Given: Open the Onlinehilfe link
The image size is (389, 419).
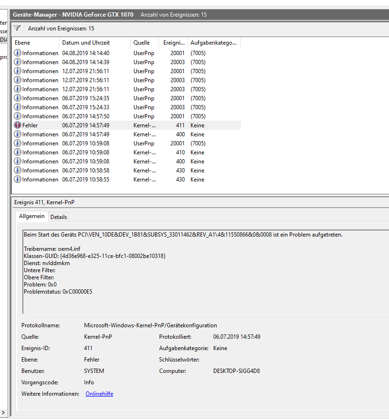Looking at the screenshot, I should pos(99,394).
